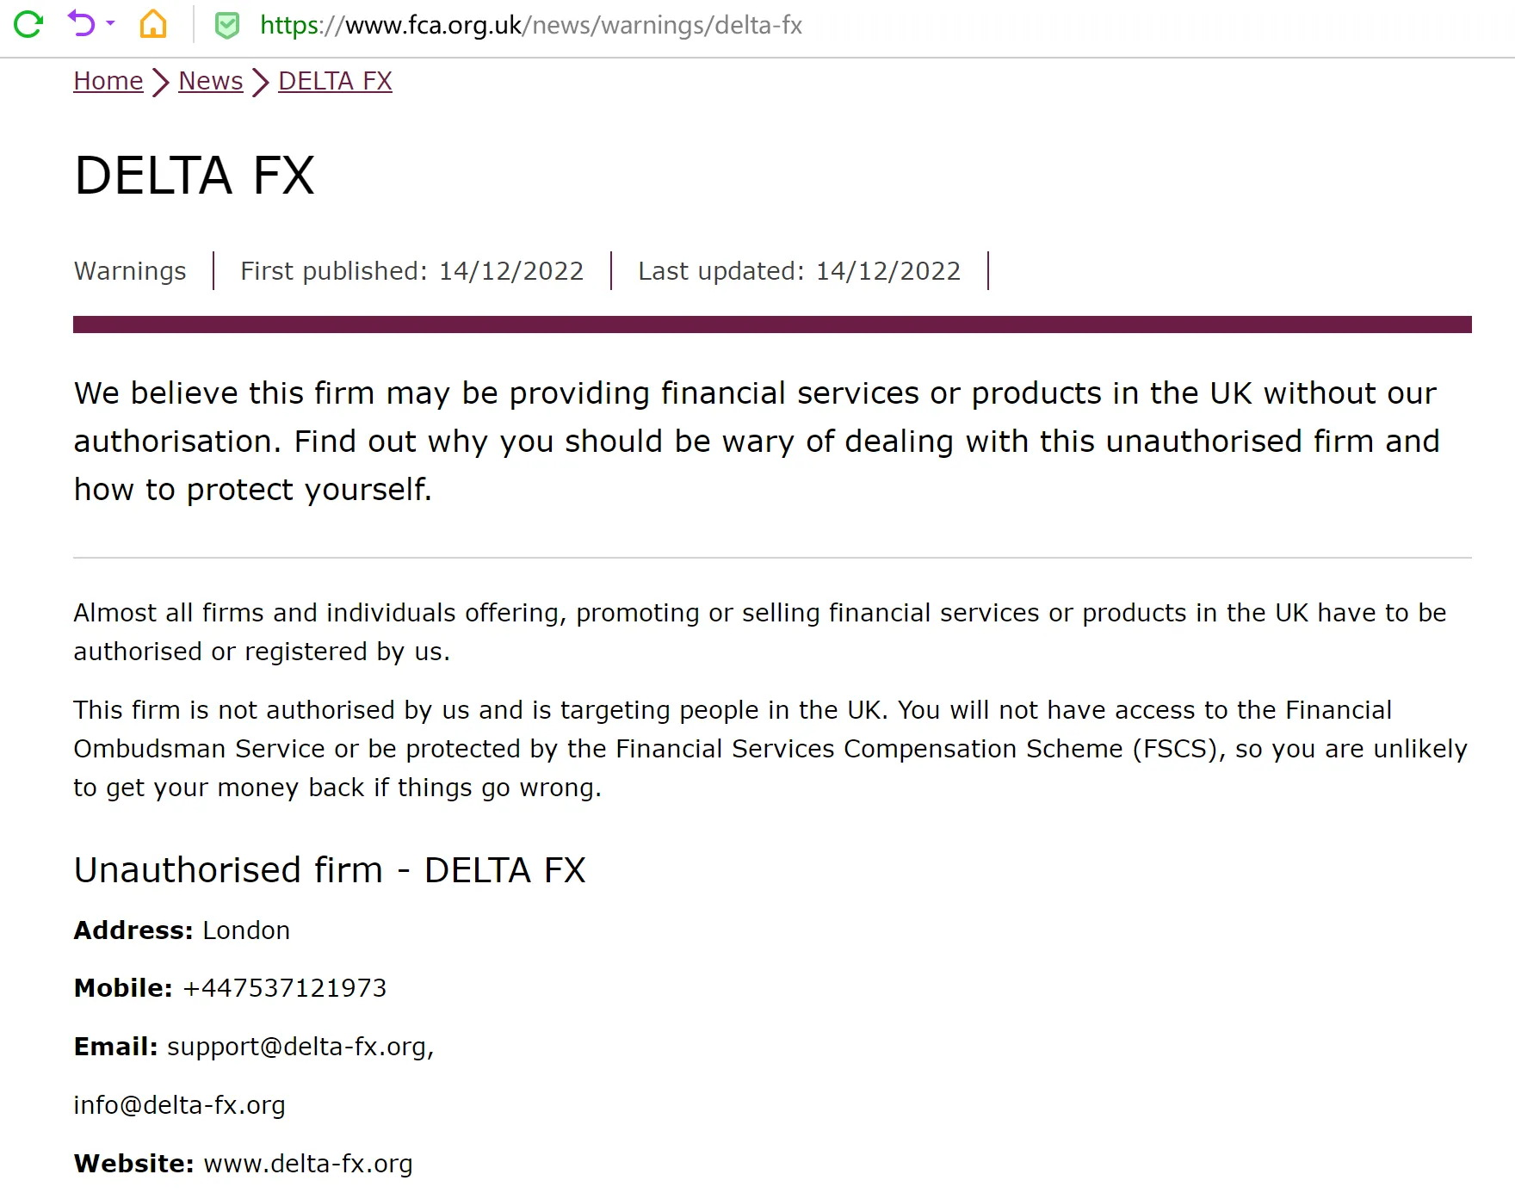
Task: Click the DELTA FX breadcrumb link
Action: tap(335, 81)
